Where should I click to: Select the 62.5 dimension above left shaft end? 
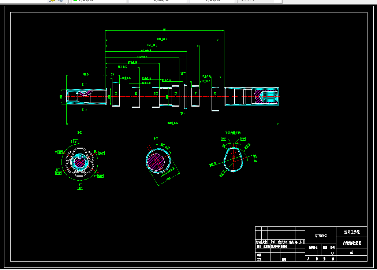click(86, 74)
